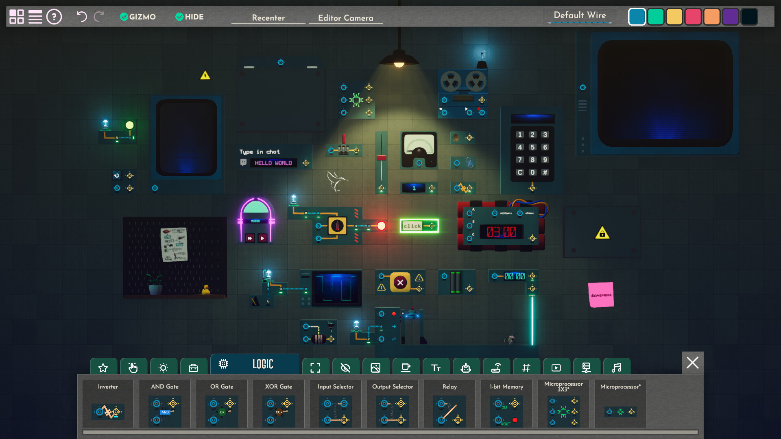Image resolution: width=781 pixels, height=439 pixels.
Task: Click Recenter to reset camera
Action: point(268,18)
